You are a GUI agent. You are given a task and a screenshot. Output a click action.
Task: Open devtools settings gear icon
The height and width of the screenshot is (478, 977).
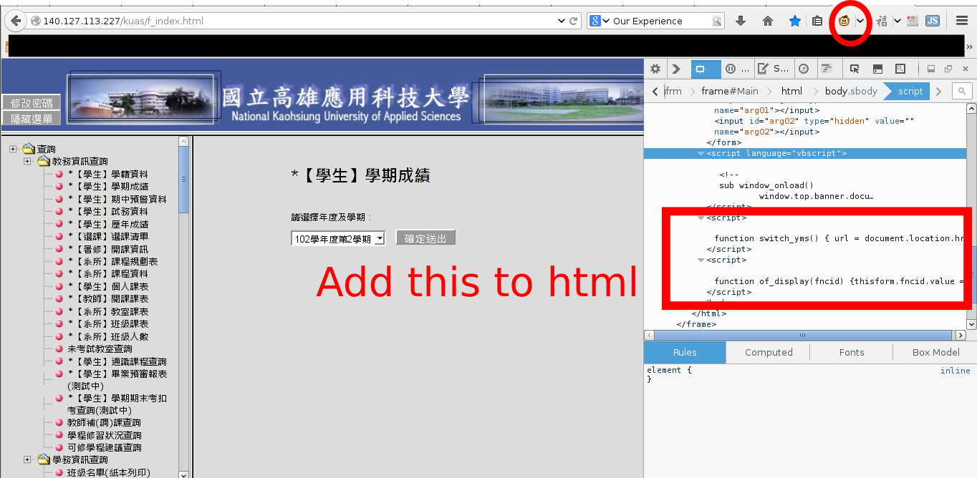[655, 69]
